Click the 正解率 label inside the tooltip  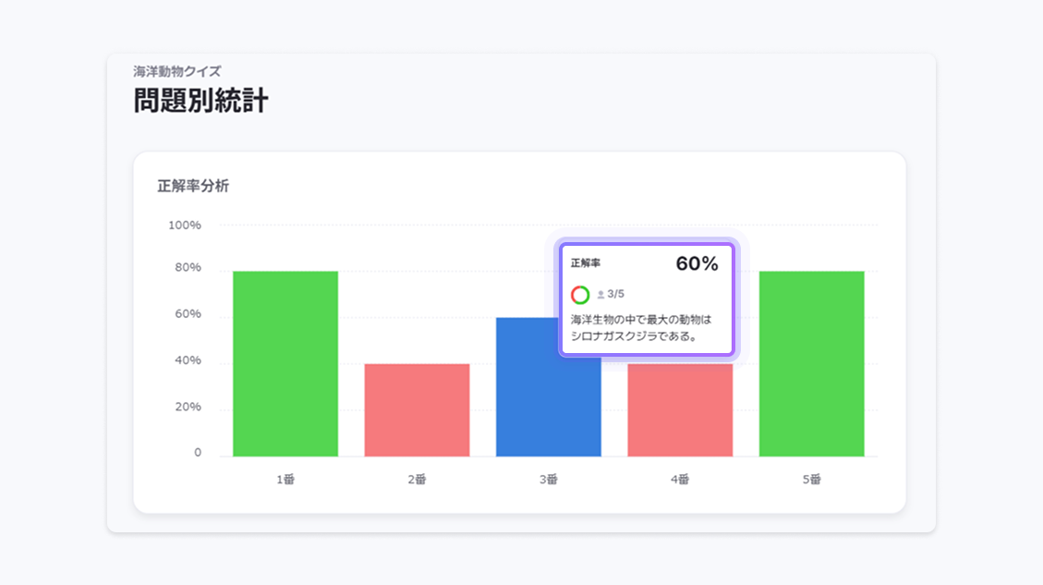point(586,263)
